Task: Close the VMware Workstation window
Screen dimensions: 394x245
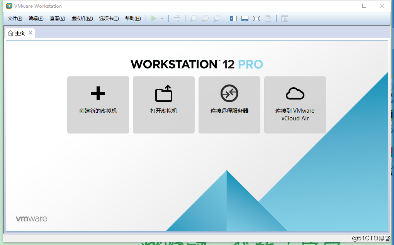Action: click(x=382, y=6)
